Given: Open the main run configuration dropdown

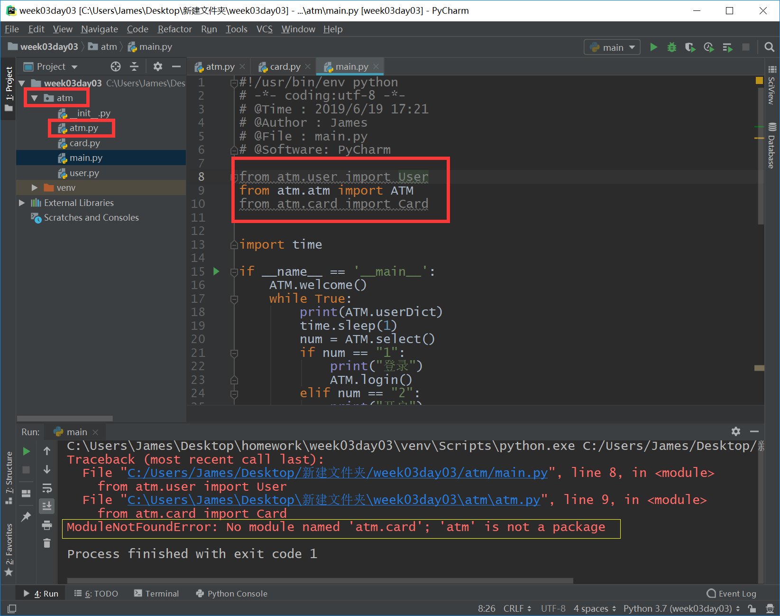Looking at the screenshot, I should click(612, 47).
